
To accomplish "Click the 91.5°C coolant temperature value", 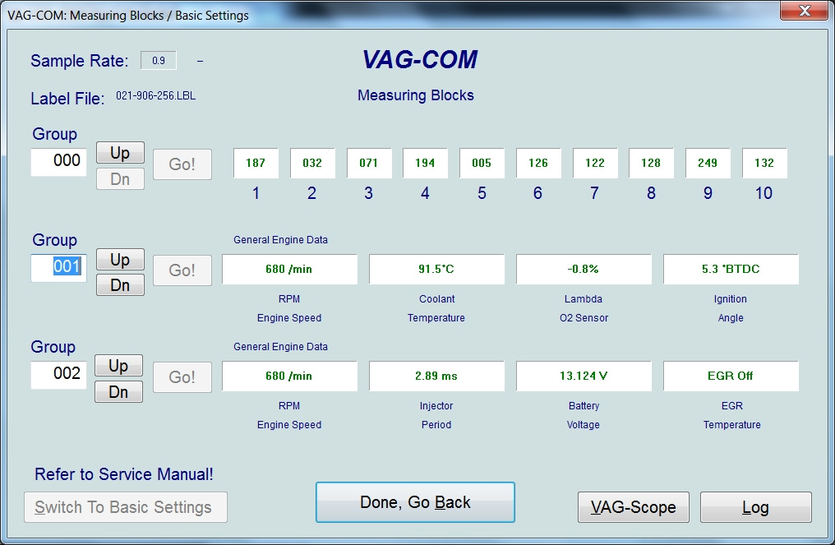I will pos(436,269).
